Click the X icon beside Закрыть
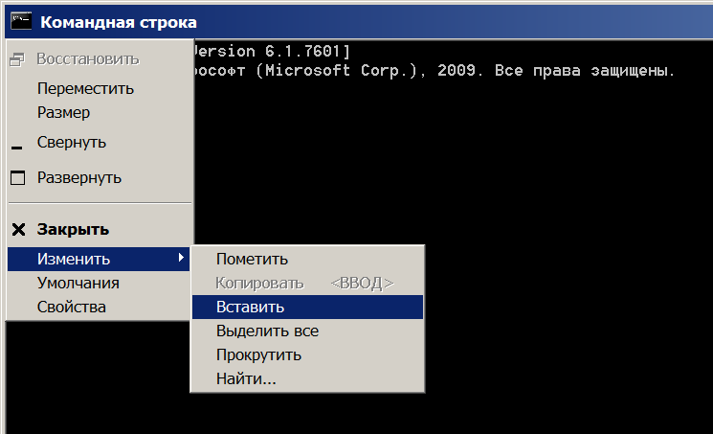Viewport: 713px width, 434px height. [18, 230]
